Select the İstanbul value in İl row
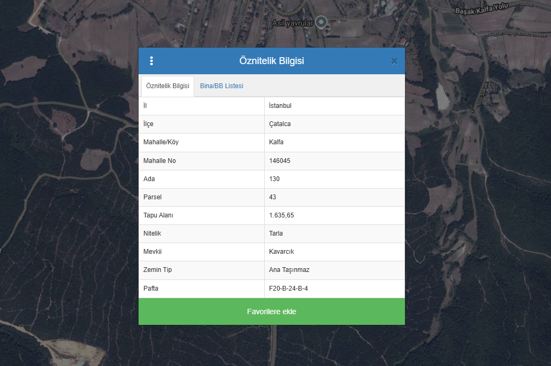The image size is (551, 366). click(x=280, y=106)
